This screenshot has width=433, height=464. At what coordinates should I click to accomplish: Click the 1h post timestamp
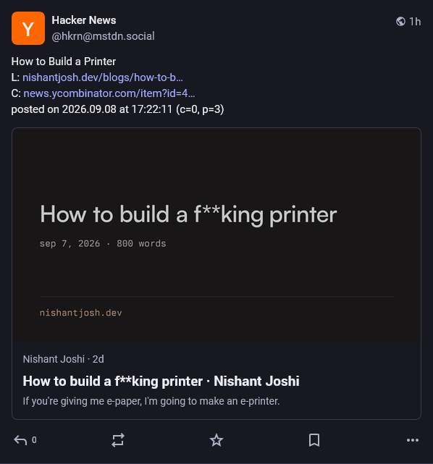click(415, 22)
